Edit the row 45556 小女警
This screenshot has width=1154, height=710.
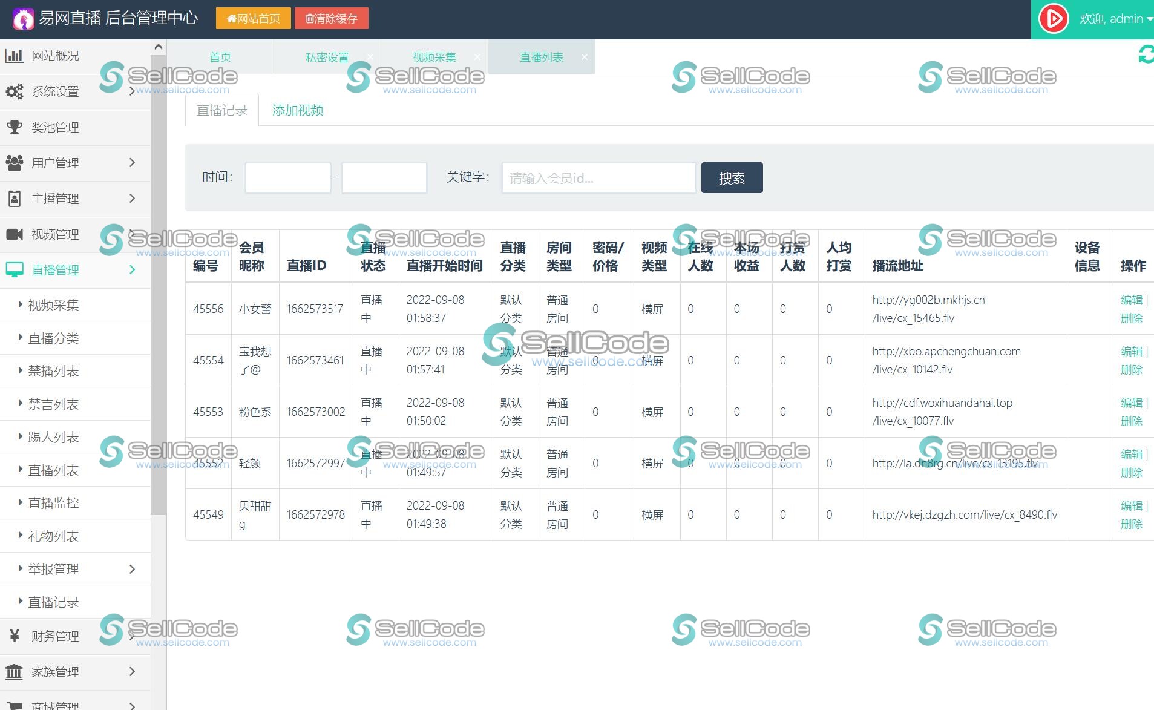pyautogui.click(x=1131, y=300)
